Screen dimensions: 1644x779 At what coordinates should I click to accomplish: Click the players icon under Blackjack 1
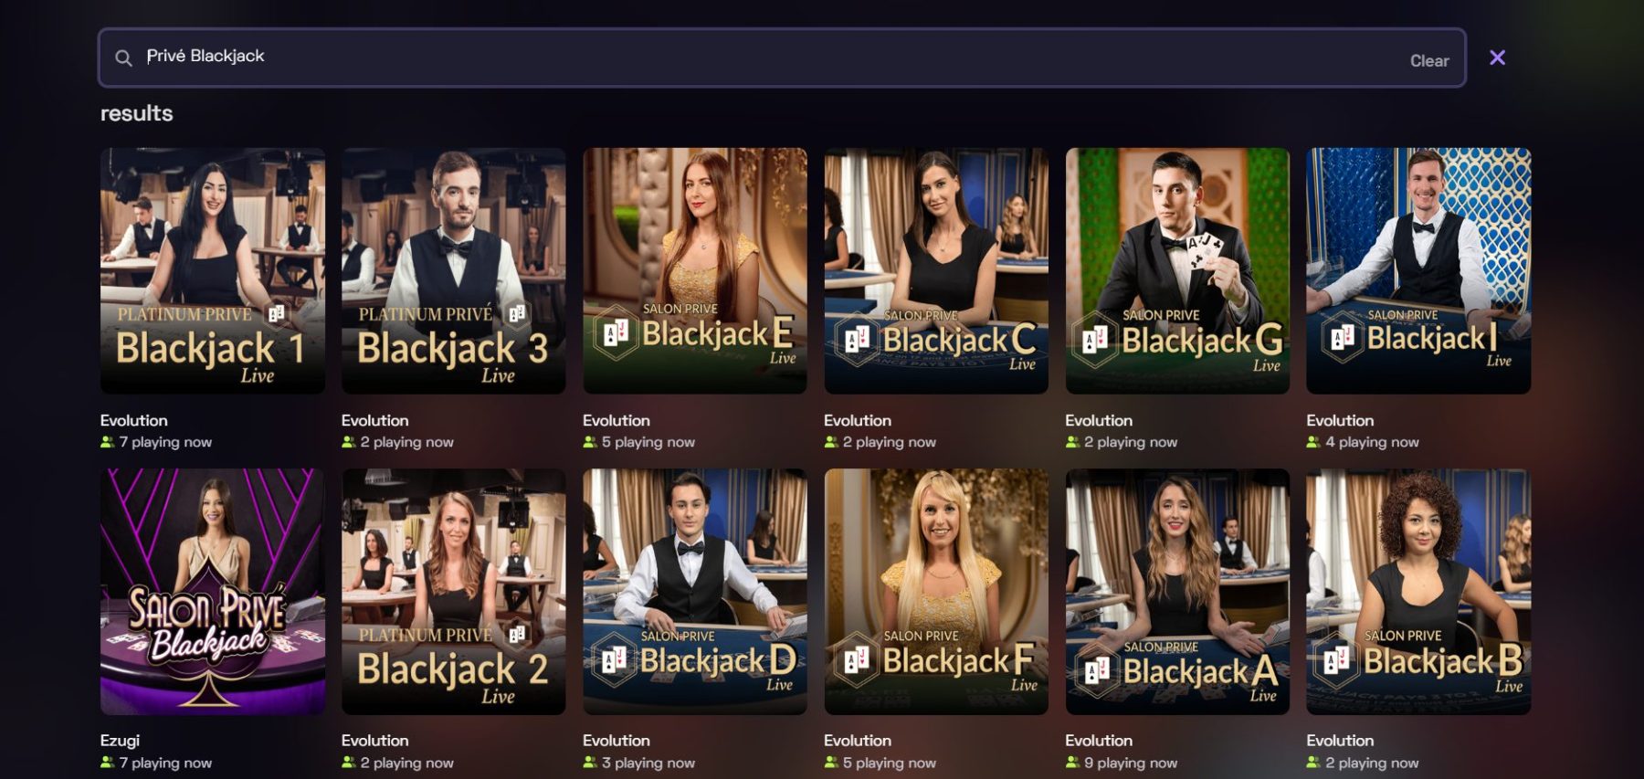click(108, 442)
